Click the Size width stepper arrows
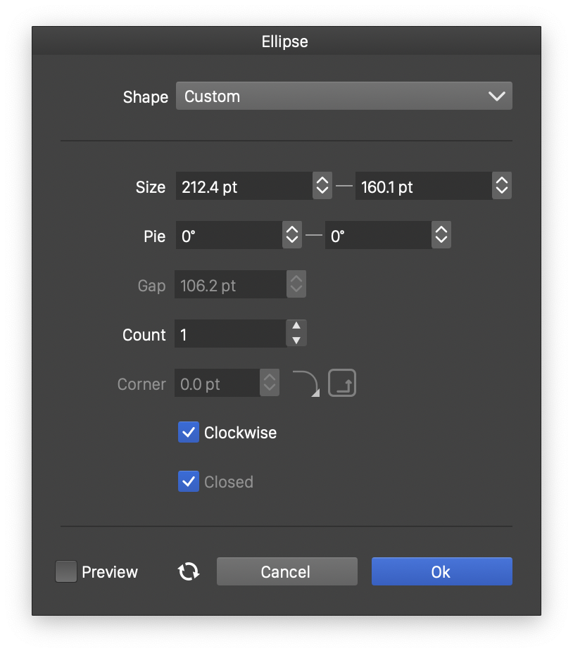573x653 pixels. (x=322, y=186)
